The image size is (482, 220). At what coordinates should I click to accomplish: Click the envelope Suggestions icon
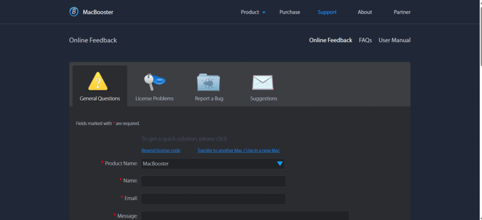coord(263,82)
